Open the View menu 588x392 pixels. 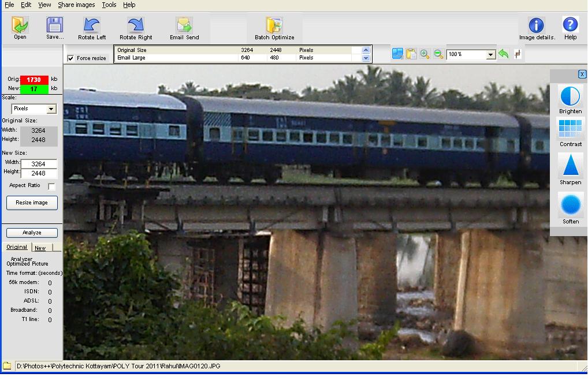(x=44, y=5)
